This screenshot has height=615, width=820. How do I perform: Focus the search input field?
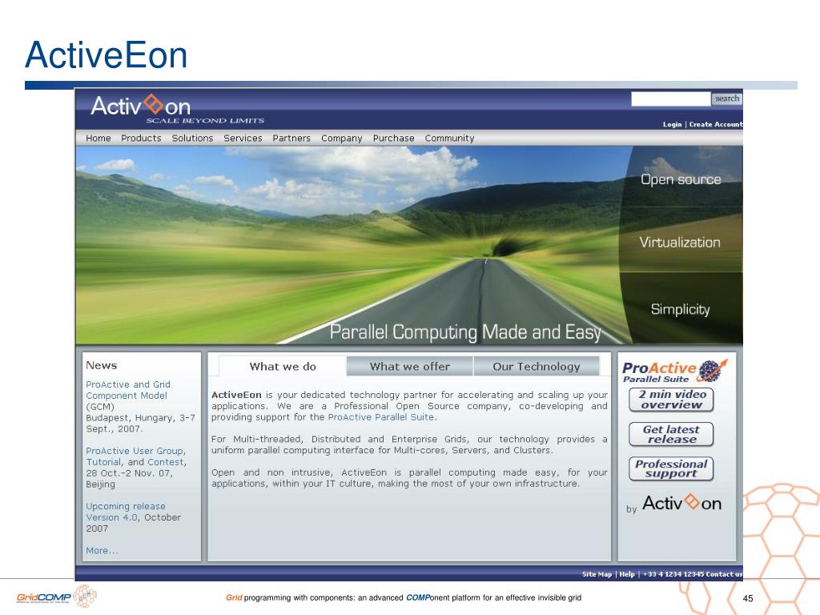670,98
